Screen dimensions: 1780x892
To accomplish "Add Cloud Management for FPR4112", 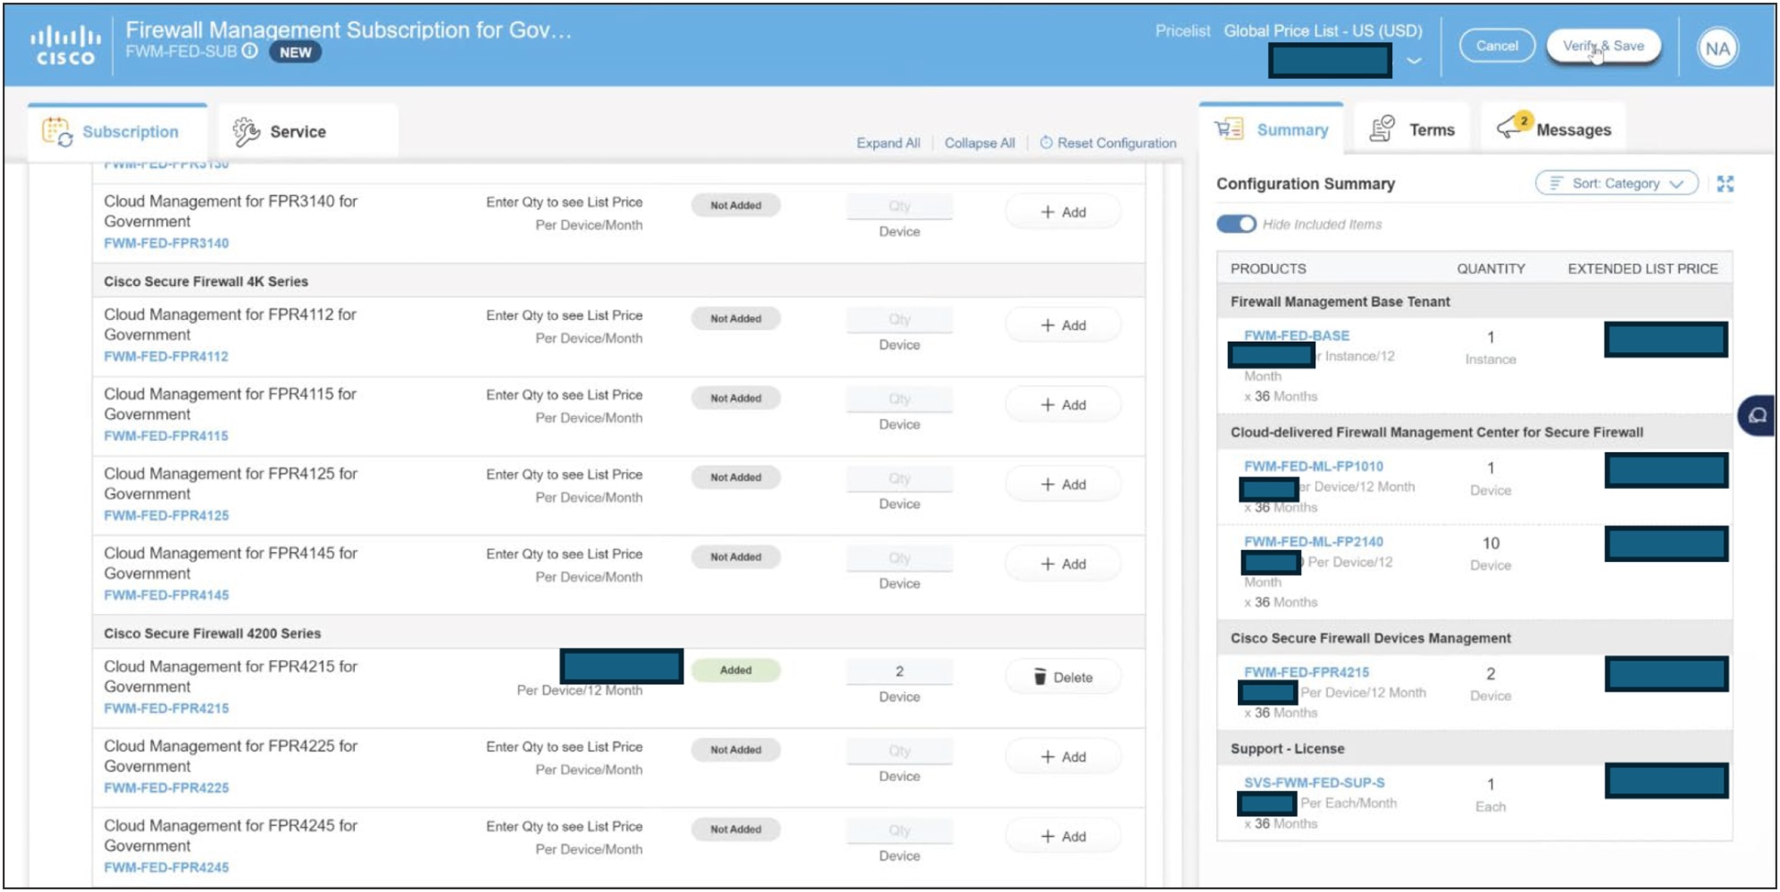I will point(1063,325).
